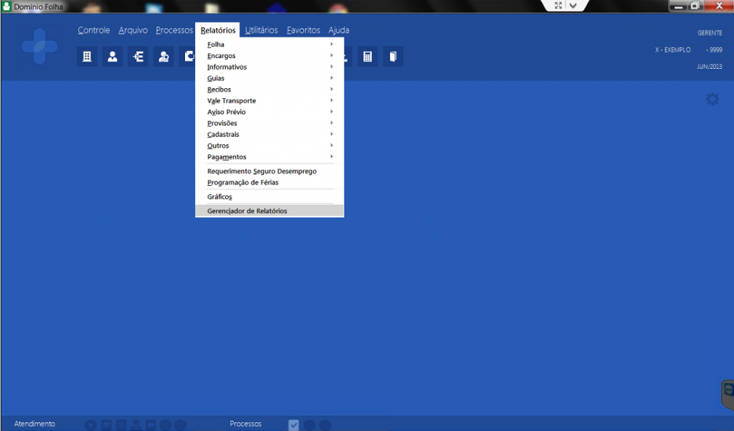The height and width of the screenshot is (431, 734).
Task: Click the blue plus Domínio logo
Action: [x=40, y=47]
